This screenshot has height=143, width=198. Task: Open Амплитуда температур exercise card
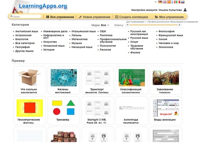(x=132, y=111)
